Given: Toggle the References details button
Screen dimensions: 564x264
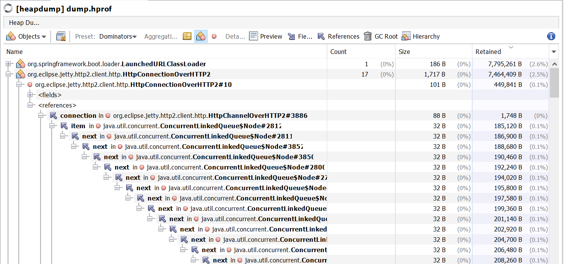Looking at the screenshot, I should click(338, 36).
